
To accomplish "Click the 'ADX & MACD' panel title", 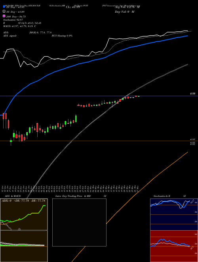I will click(x=13, y=196).
